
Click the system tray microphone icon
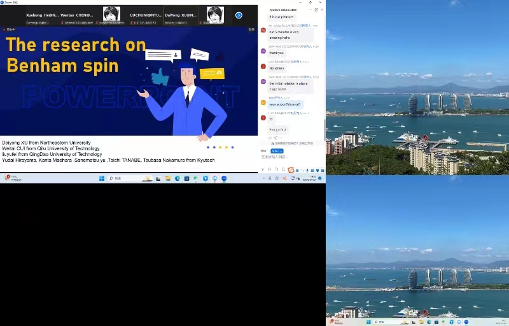(270, 178)
